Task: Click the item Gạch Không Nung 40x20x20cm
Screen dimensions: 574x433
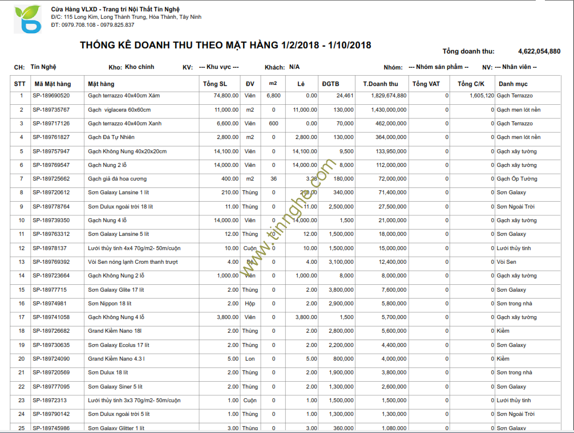Action: [127, 152]
